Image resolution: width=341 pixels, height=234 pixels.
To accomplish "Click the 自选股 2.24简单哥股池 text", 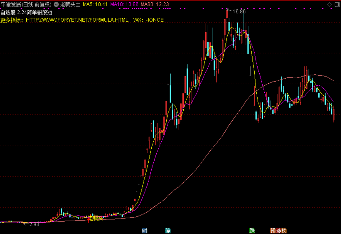I will click(x=26, y=12).
